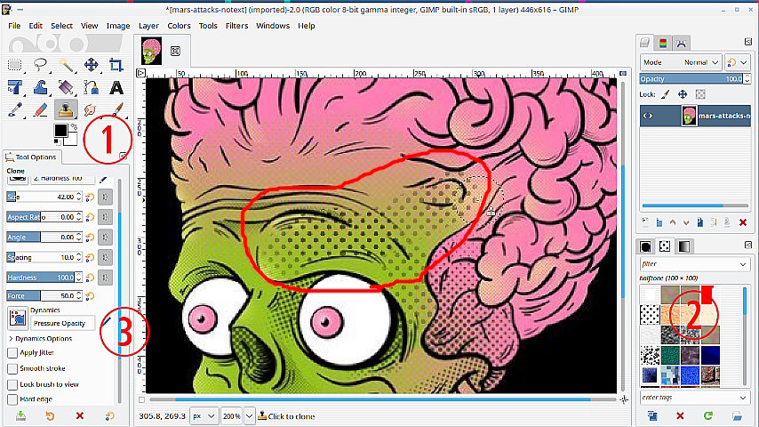Viewport: 759px width, 427px height.
Task: Open the Tool Options tab
Action: (31, 157)
